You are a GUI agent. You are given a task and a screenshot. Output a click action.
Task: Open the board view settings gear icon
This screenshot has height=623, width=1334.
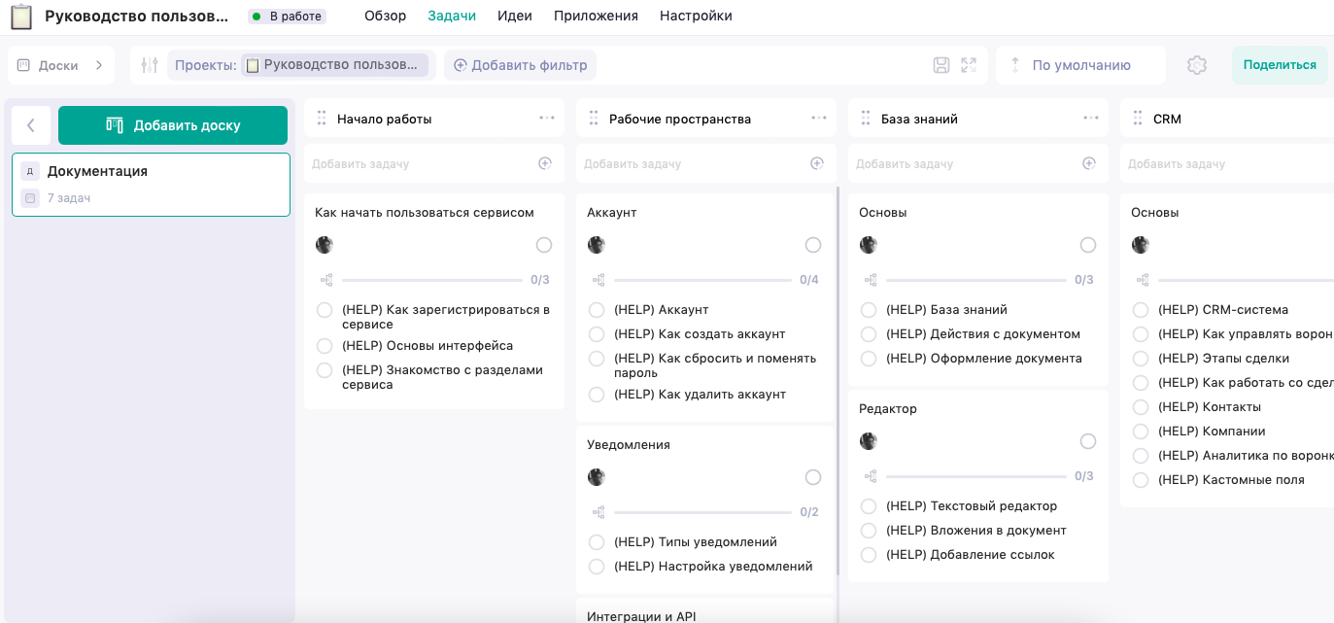[x=1196, y=64]
